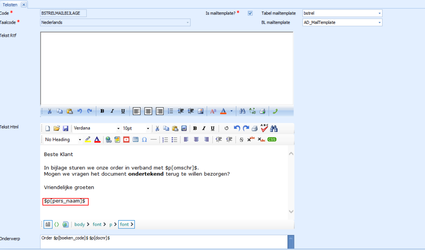Open the 'Tabel mailtemplate' bstrel dropdown
The image size is (425, 250).
tap(379, 13)
